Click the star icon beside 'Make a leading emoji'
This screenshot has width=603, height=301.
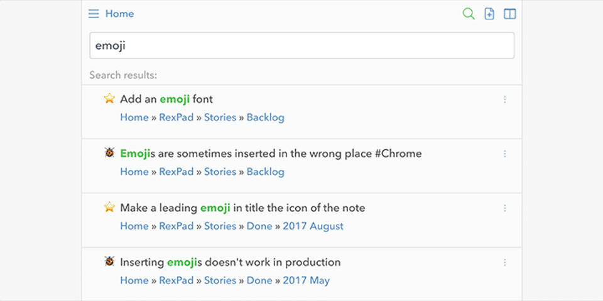[109, 207]
